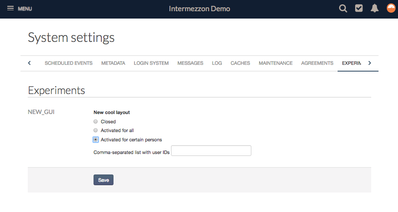The image size is (398, 212).
Task: Select the Closed radio option
Action: (x=95, y=122)
